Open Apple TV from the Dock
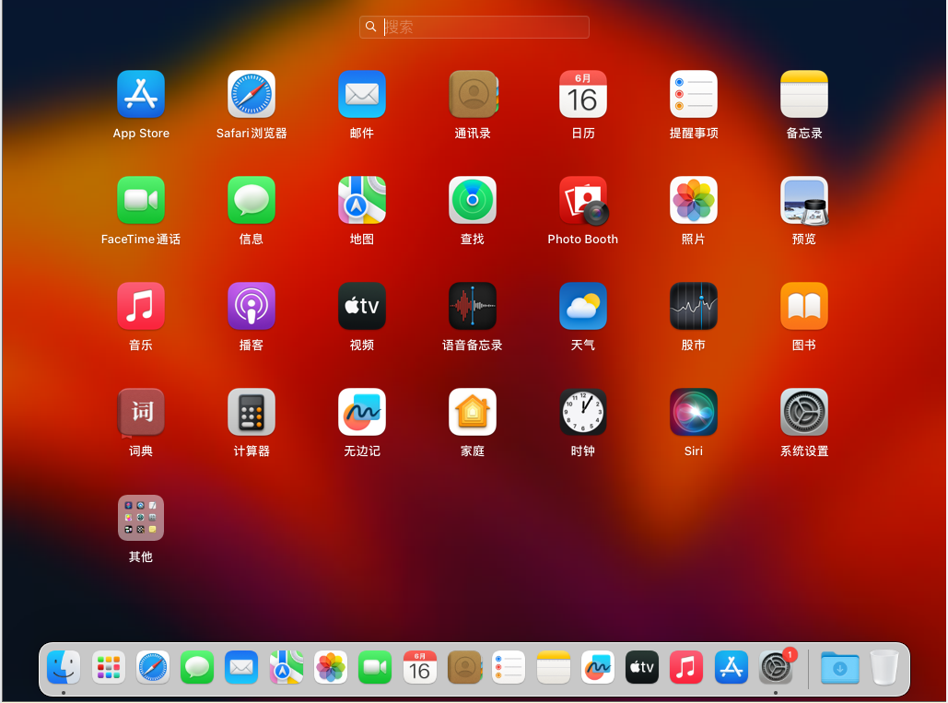Image resolution: width=948 pixels, height=703 pixels. pyautogui.click(x=642, y=667)
